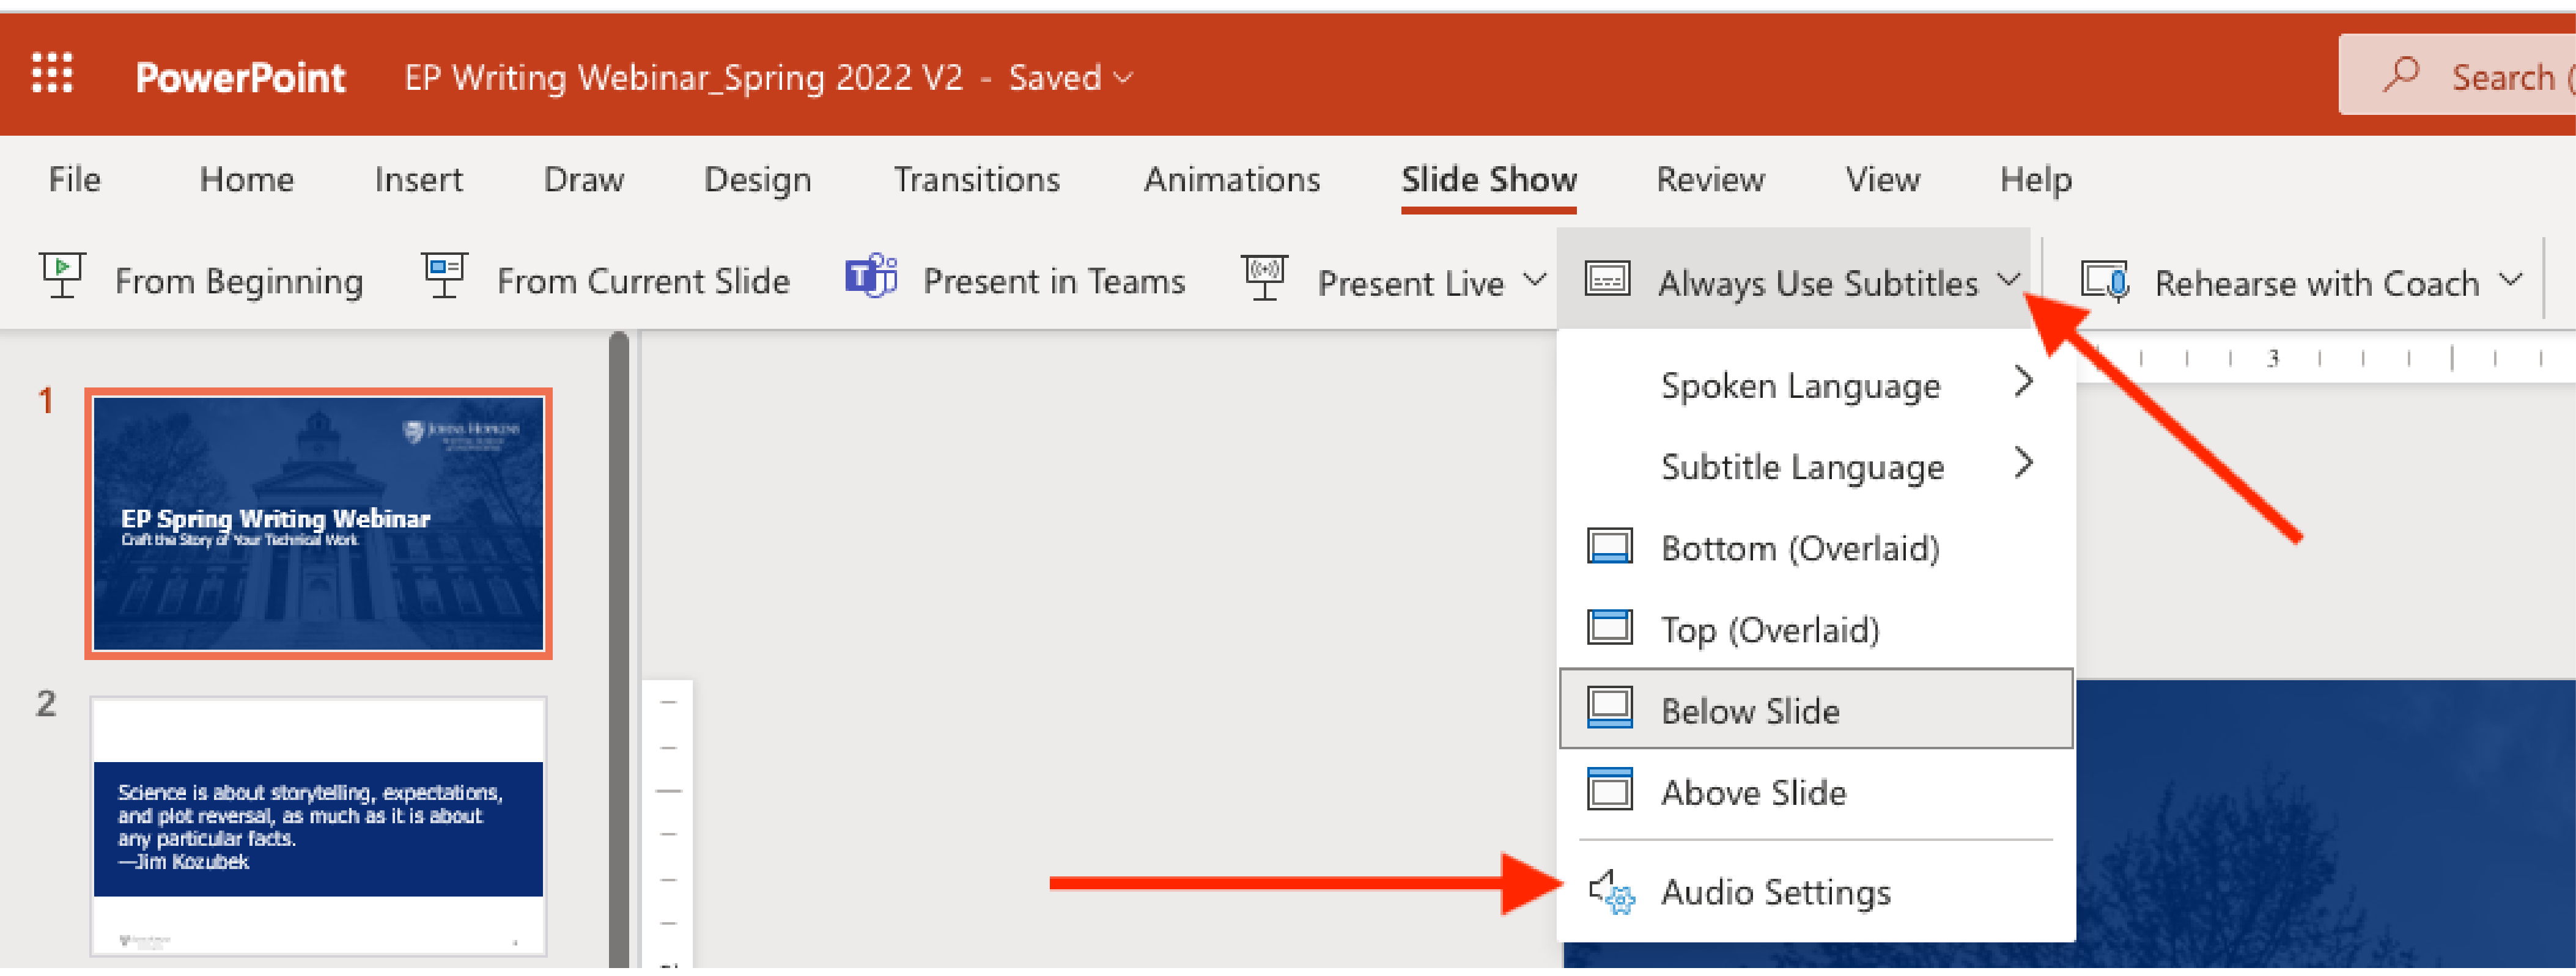This screenshot has width=2576, height=976.
Task: Click the Bottom (Overlaid) position icon
Action: click(x=1610, y=547)
